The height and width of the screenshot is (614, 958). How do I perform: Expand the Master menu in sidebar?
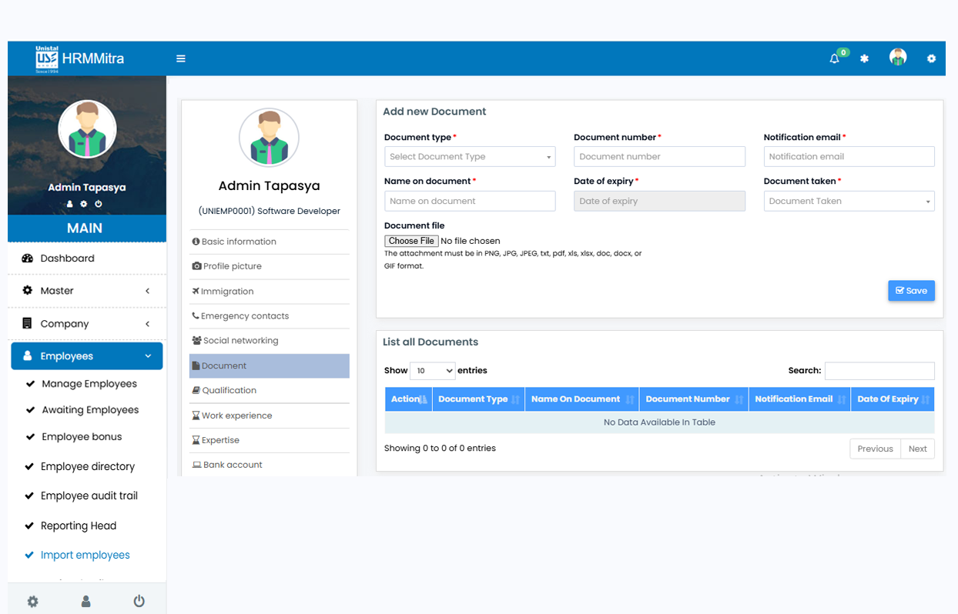[87, 291]
